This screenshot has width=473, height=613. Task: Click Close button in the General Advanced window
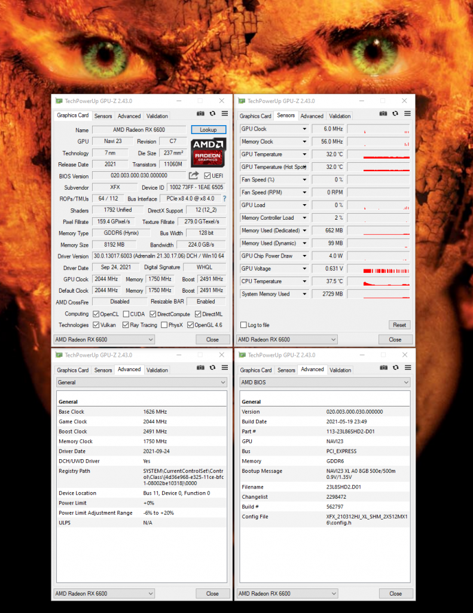tap(212, 593)
